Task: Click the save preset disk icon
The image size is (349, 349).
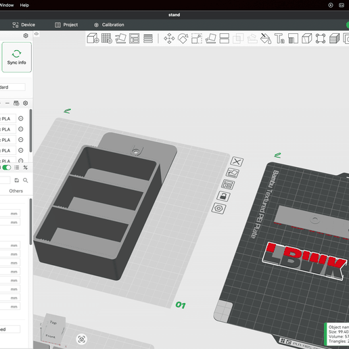Action: (x=17, y=181)
